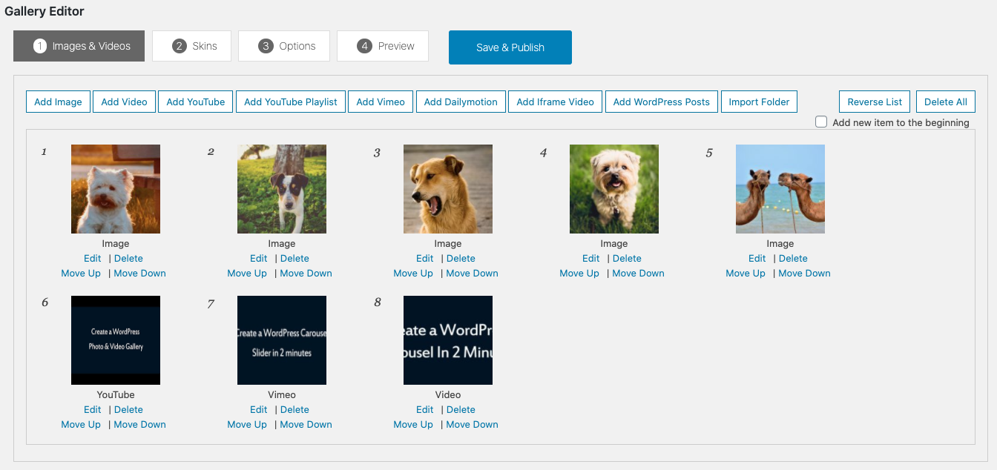Edit the third image with barking dog
The width and height of the screenshot is (997, 470).
[x=425, y=258]
